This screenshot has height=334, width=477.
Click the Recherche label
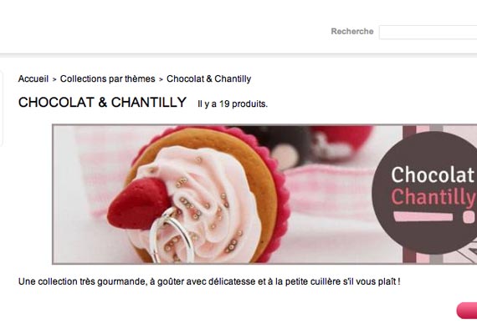[x=352, y=31]
